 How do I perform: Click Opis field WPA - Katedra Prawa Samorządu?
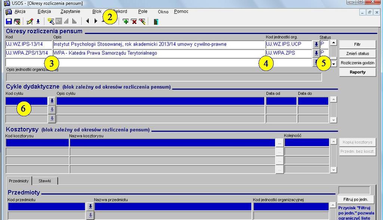click(x=159, y=53)
